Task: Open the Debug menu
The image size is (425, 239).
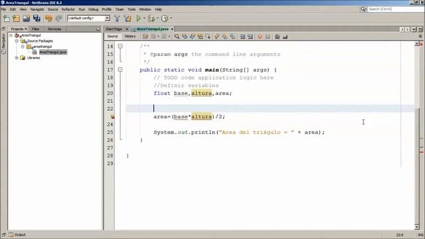Action: tap(93, 9)
